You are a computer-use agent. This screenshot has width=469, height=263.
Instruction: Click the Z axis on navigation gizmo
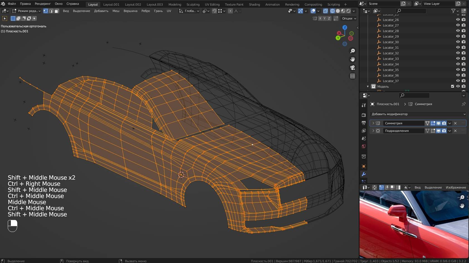point(345,27)
